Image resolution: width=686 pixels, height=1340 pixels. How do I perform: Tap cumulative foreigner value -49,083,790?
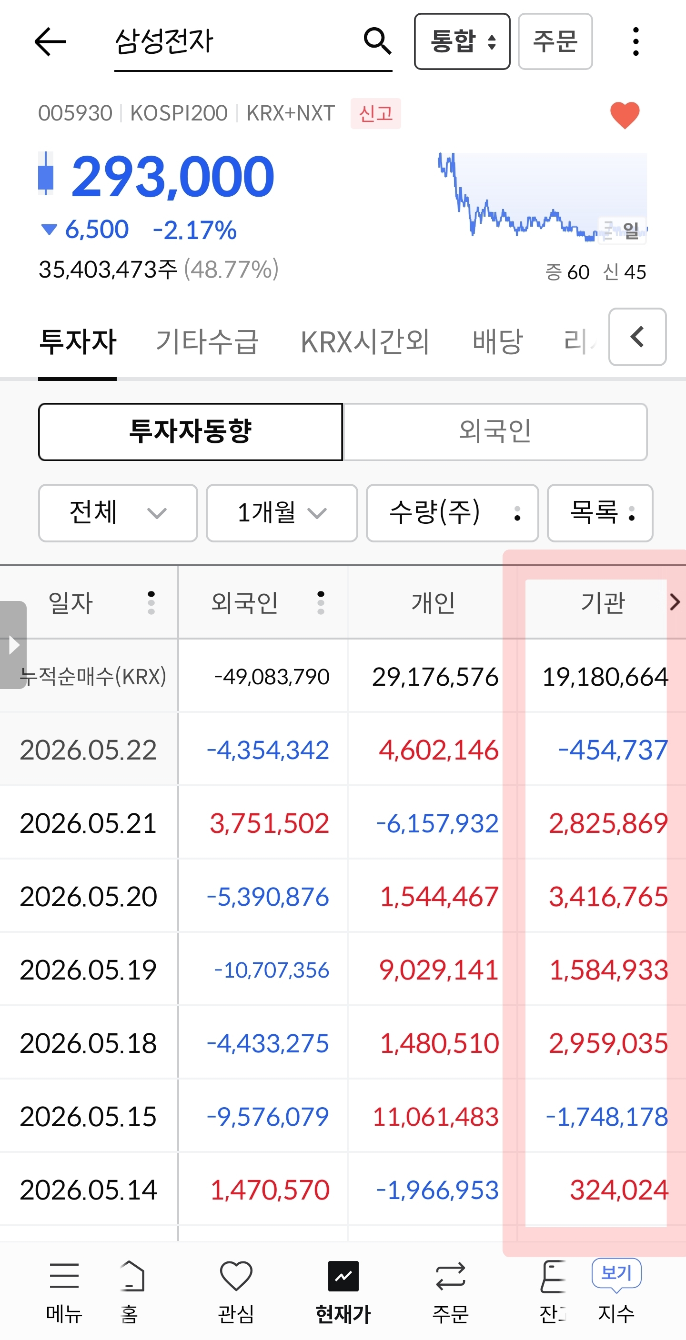point(272,676)
